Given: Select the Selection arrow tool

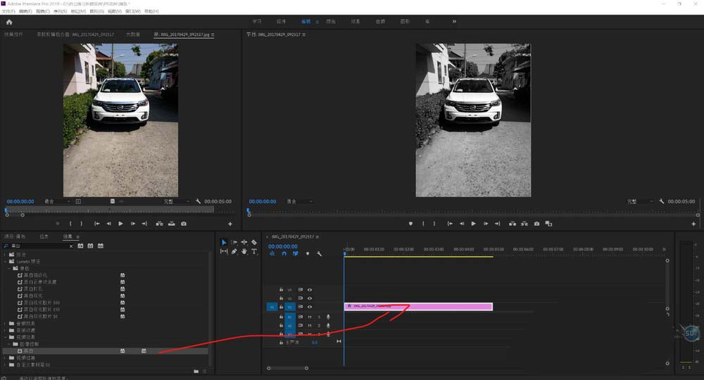Looking at the screenshot, I should (x=224, y=242).
